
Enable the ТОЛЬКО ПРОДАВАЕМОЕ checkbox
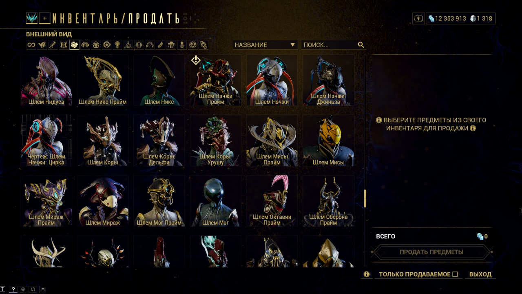[455, 274]
